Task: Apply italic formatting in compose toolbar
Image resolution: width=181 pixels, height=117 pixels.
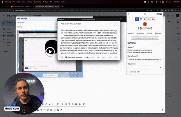Action: point(46,104)
